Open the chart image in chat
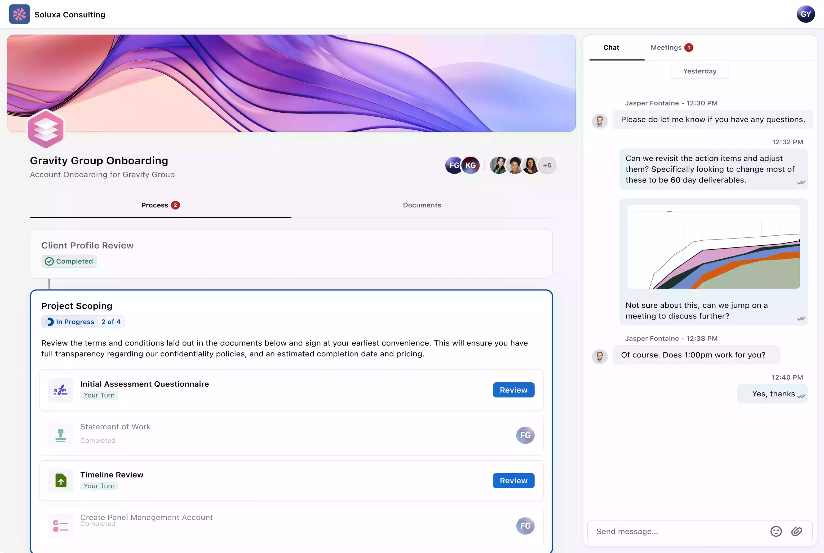The image size is (824, 553). click(713, 247)
